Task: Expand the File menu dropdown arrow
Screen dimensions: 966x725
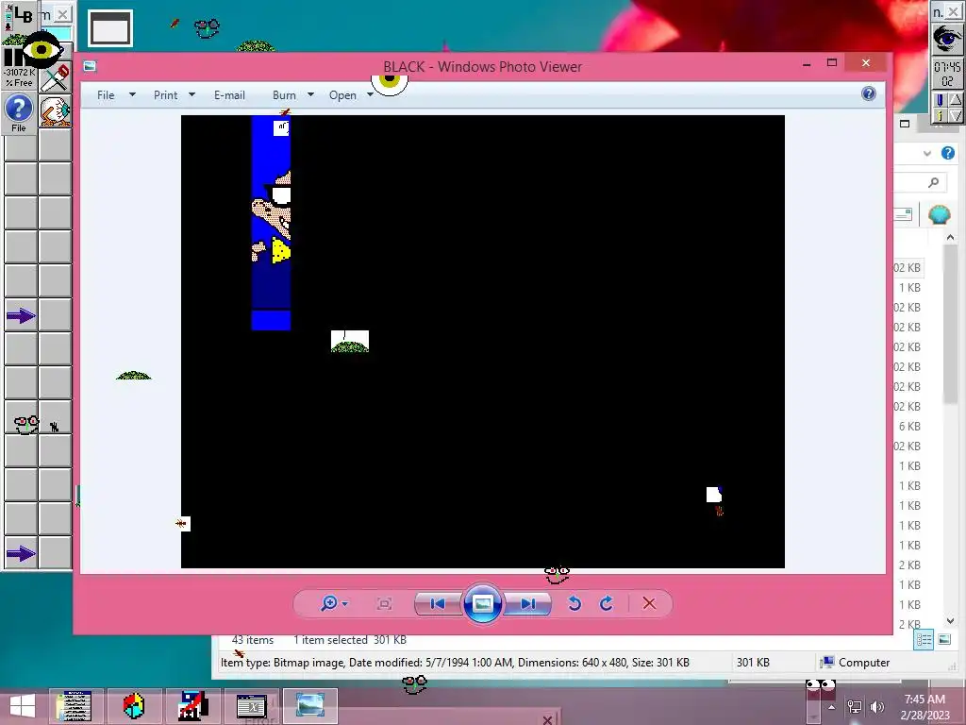Action: point(132,94)
